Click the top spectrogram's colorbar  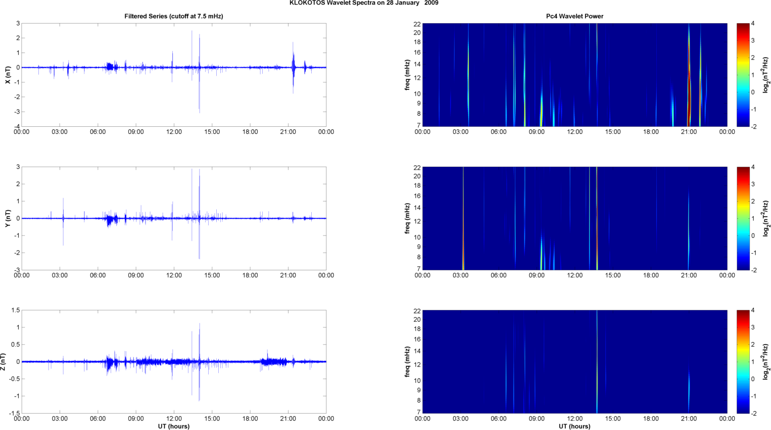click(x=743, y=75)
